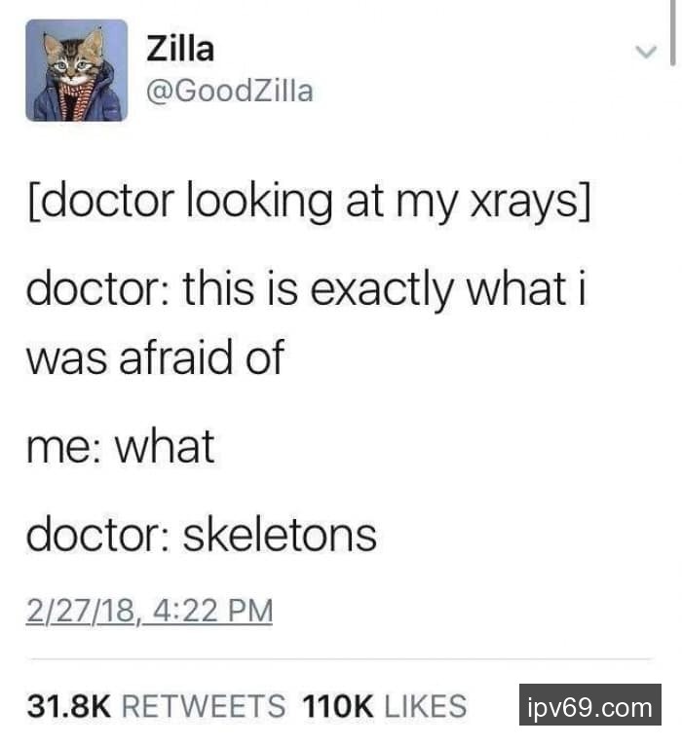
Task: Expand the tweet options chevron
Action: 646,51
